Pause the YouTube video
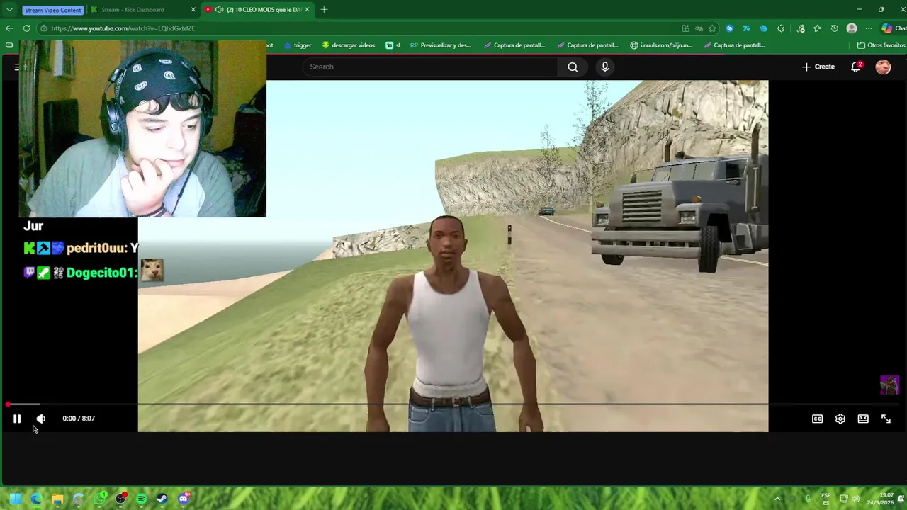907x510 pixels. [17, 419]
